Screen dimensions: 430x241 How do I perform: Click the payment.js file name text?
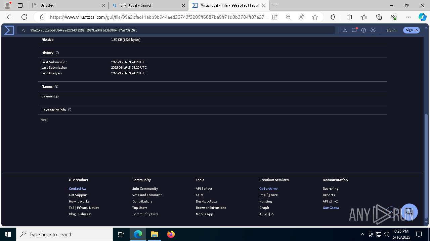point(50,96)
